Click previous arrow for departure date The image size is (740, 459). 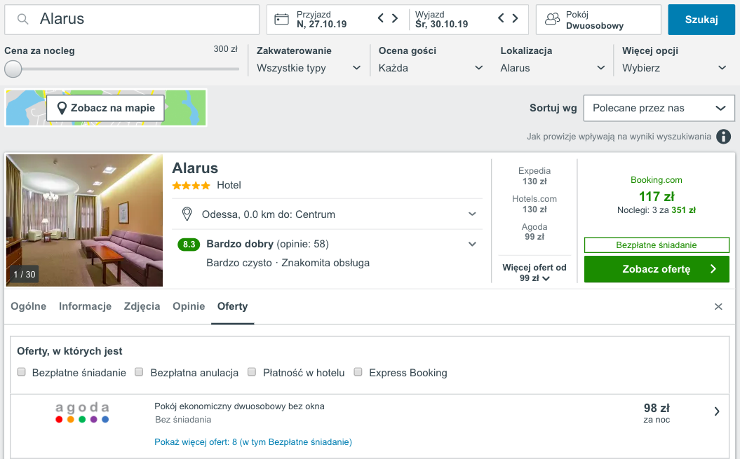tap(502, 19)
